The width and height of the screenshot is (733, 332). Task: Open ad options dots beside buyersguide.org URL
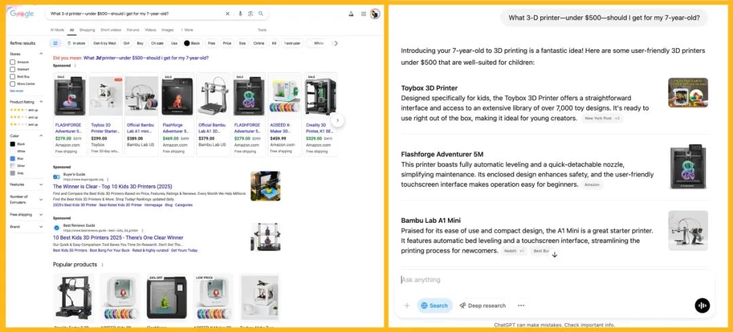(107, 179)
